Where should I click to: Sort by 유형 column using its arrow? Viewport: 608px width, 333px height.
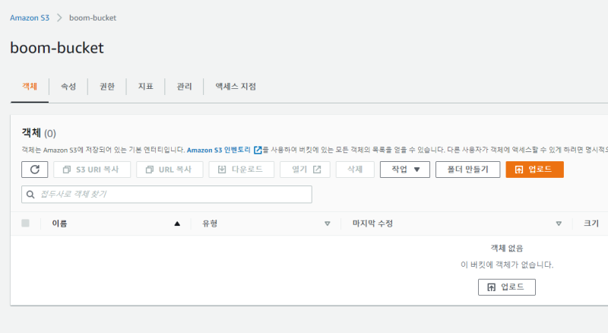point(328,224)
